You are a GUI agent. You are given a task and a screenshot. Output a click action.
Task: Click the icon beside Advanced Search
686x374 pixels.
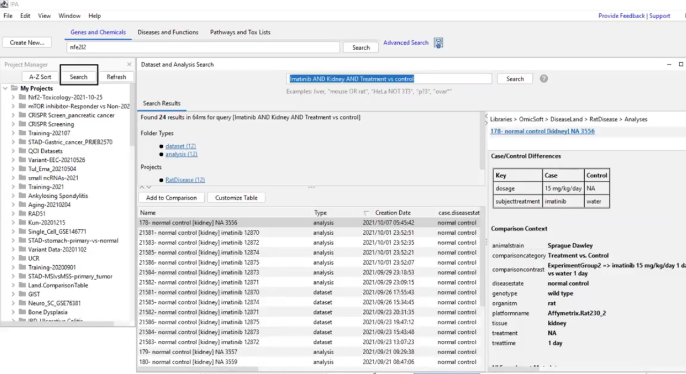coord(438,43)
